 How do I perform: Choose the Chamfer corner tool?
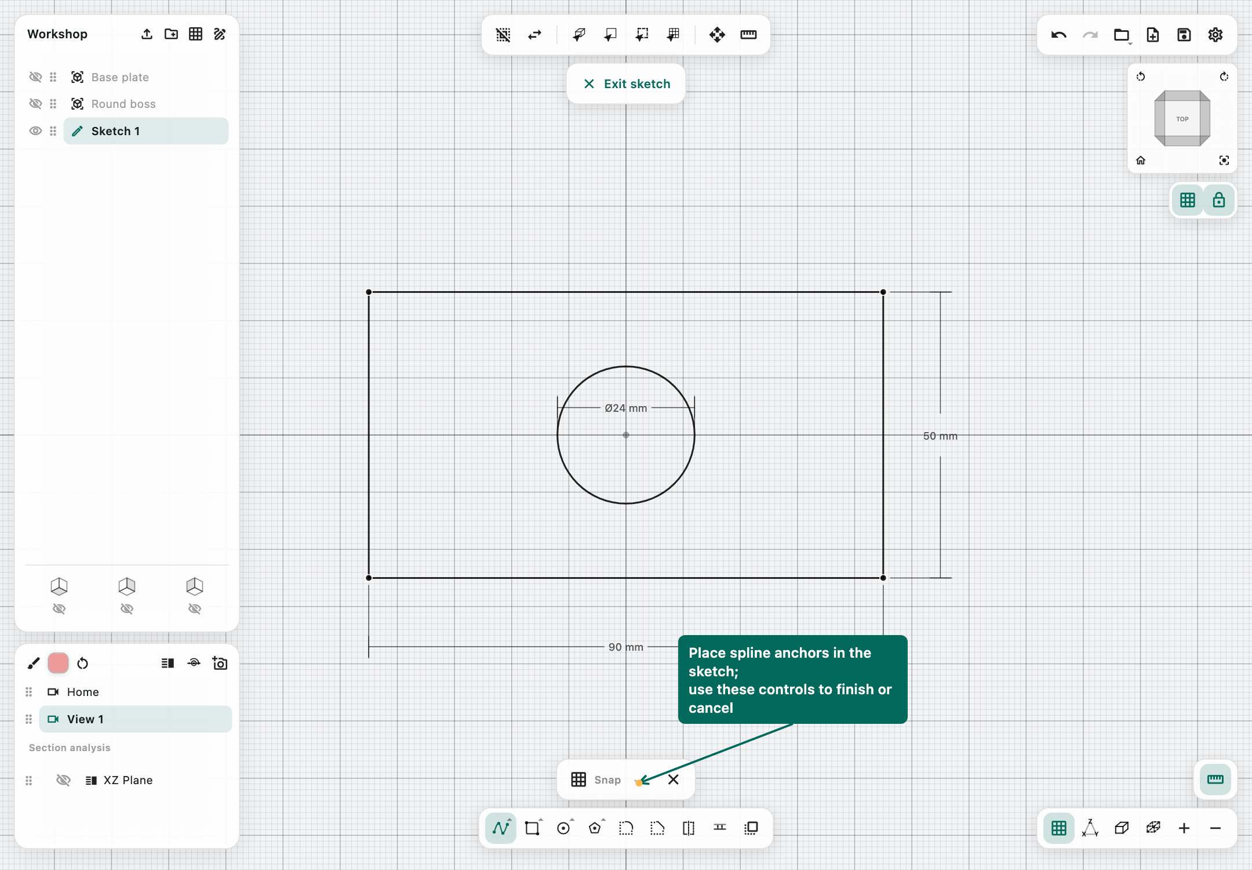pyautogui.click(x=657, y=828)
